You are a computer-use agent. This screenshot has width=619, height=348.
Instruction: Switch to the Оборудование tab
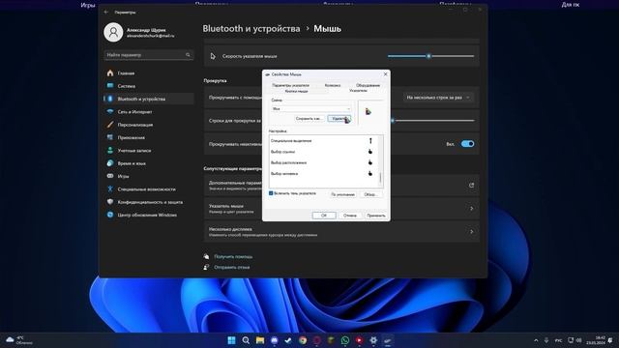[368, 85]
